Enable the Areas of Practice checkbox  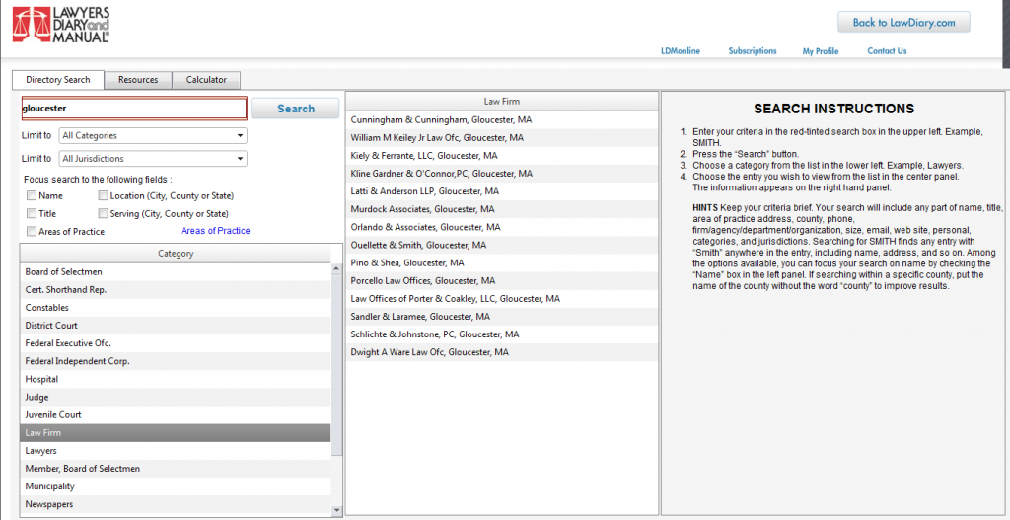coord(31,231)
